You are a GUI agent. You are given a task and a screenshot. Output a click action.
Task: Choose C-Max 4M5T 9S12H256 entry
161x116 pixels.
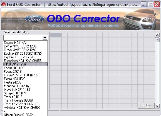[x=26, y=50]
